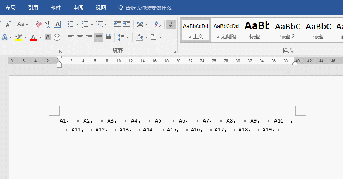343x179 pixels.
Task: Toggle character shading on text
Action: [48, 37]
